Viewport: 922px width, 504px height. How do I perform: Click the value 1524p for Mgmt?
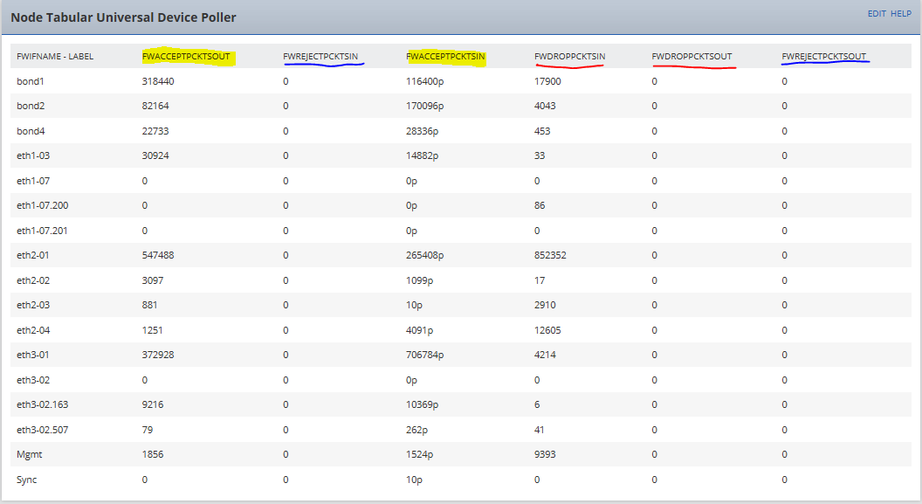pyautogui.click(x=419, y=454)
